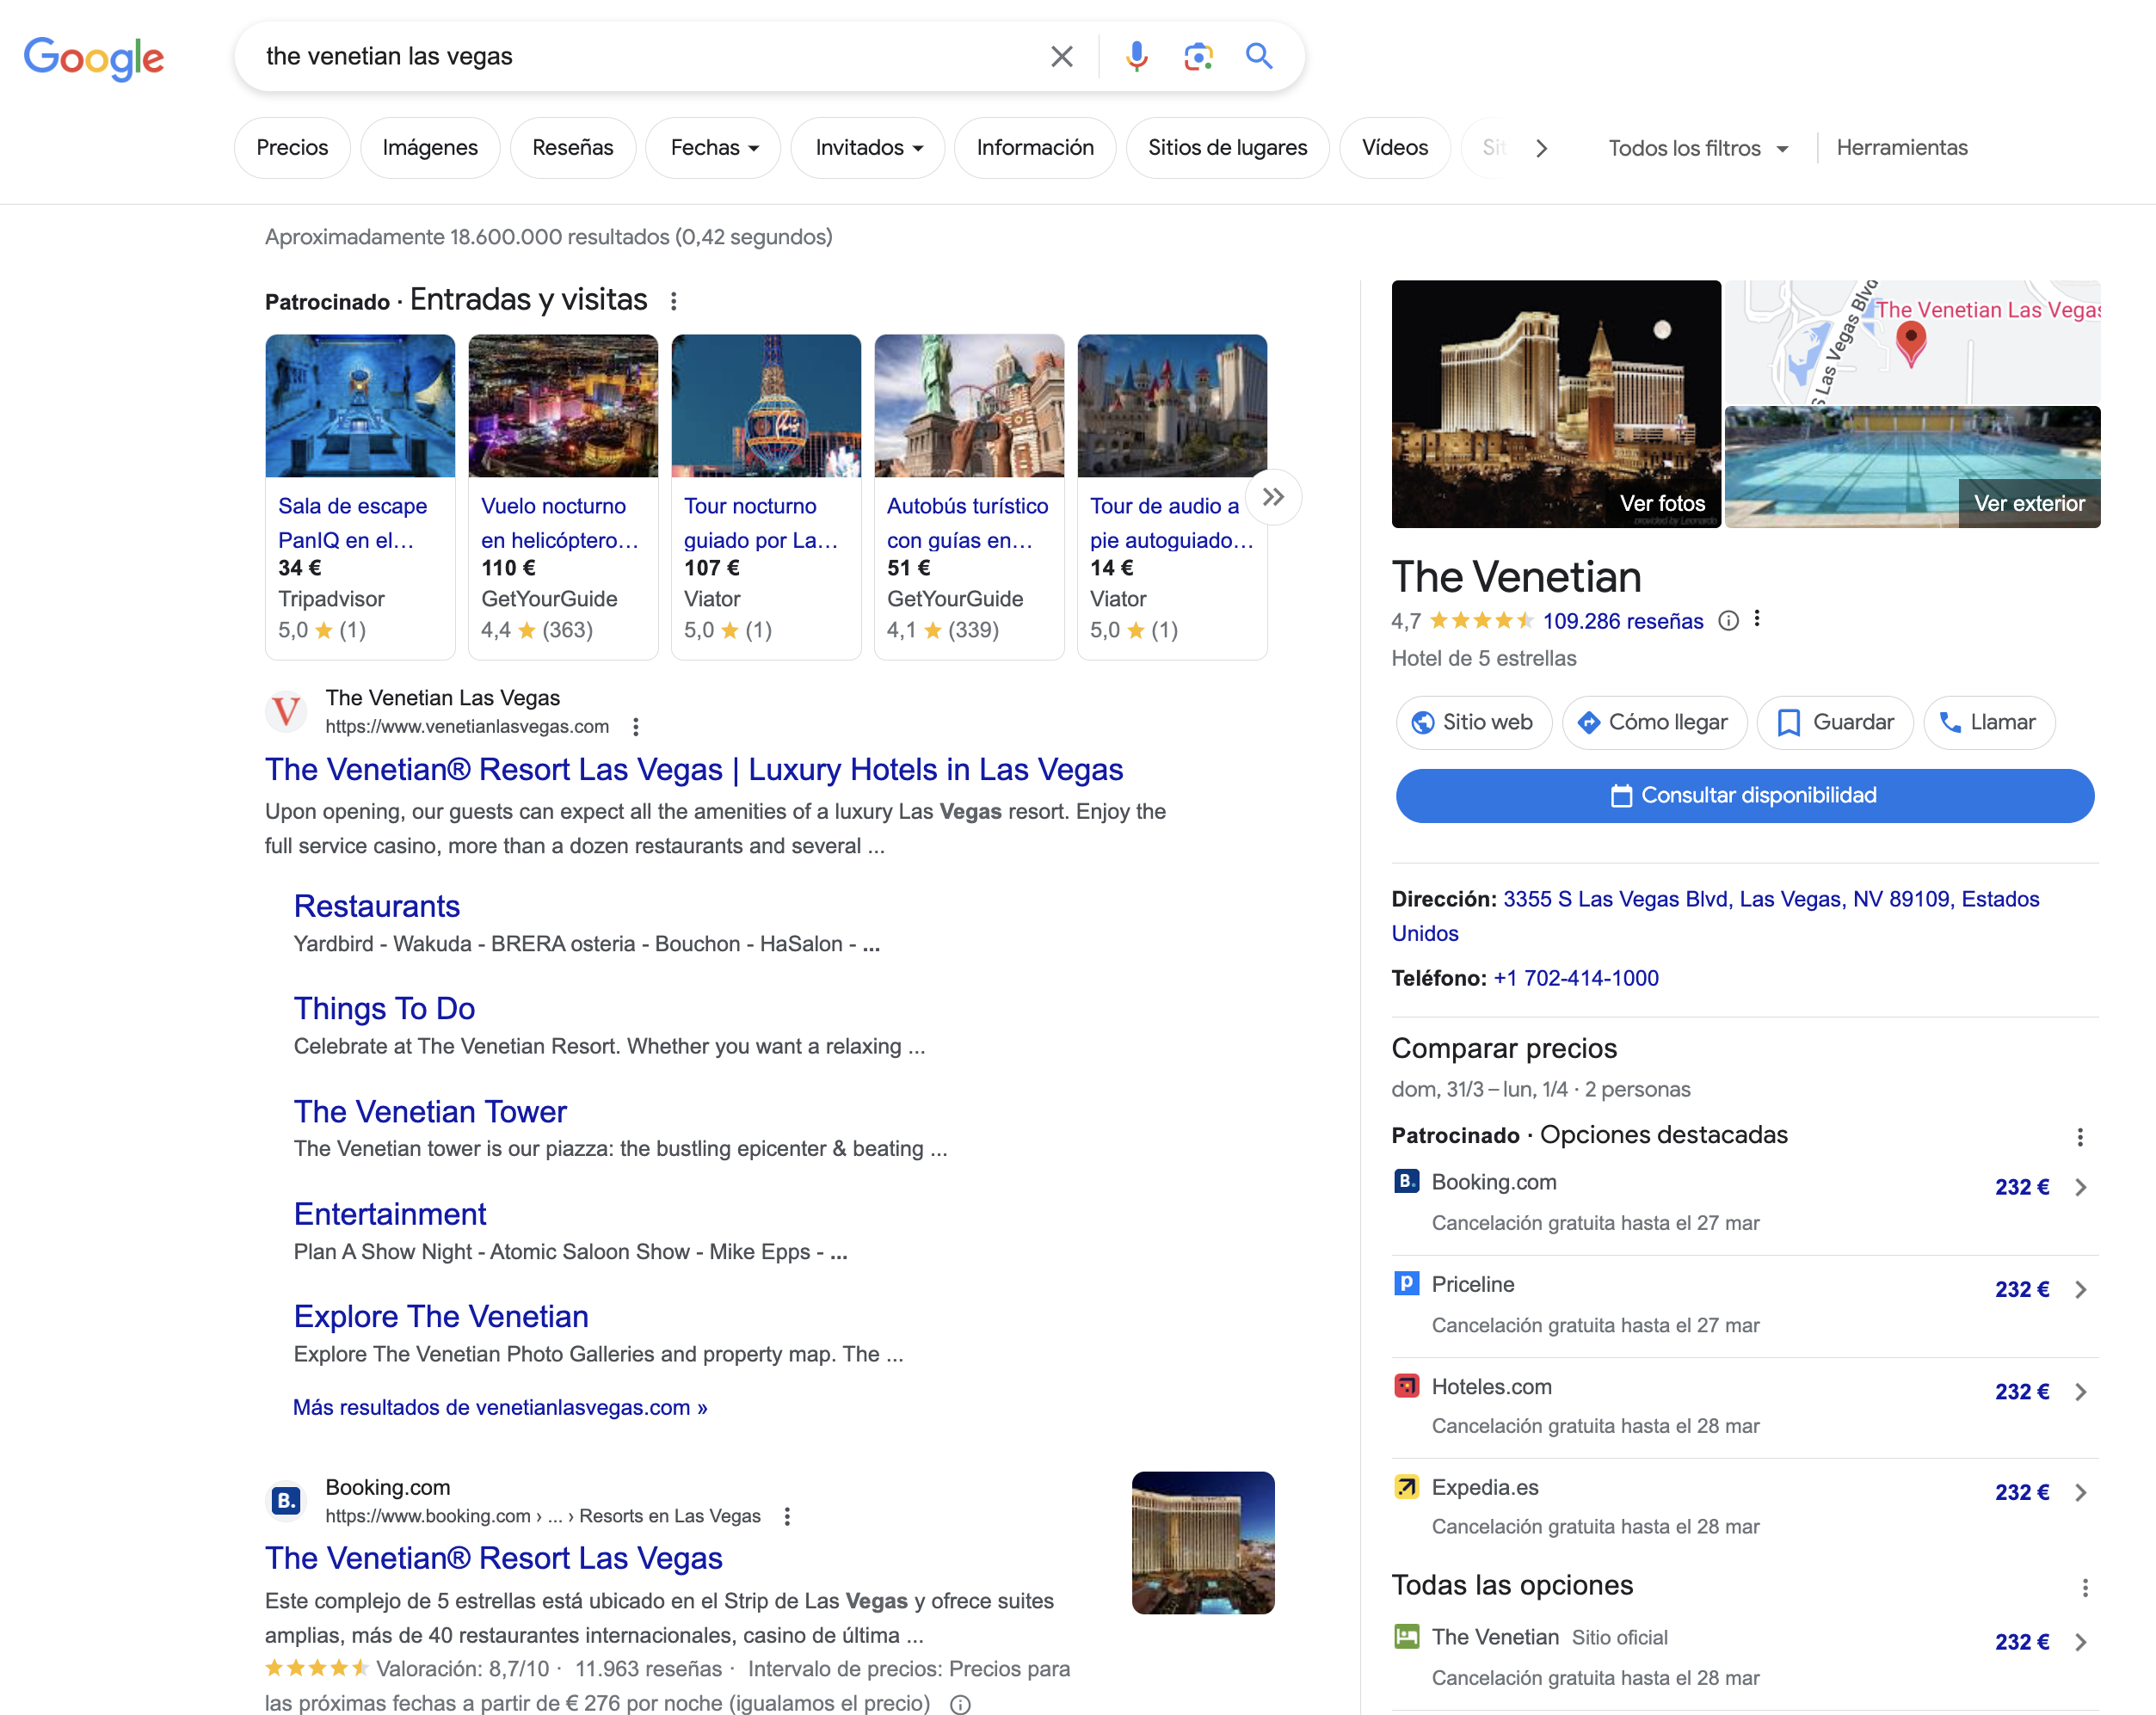Viewport: 2156px width, 1715px height.
Task: Click the blue search magnifier icon
Action: coord(1259,56)
